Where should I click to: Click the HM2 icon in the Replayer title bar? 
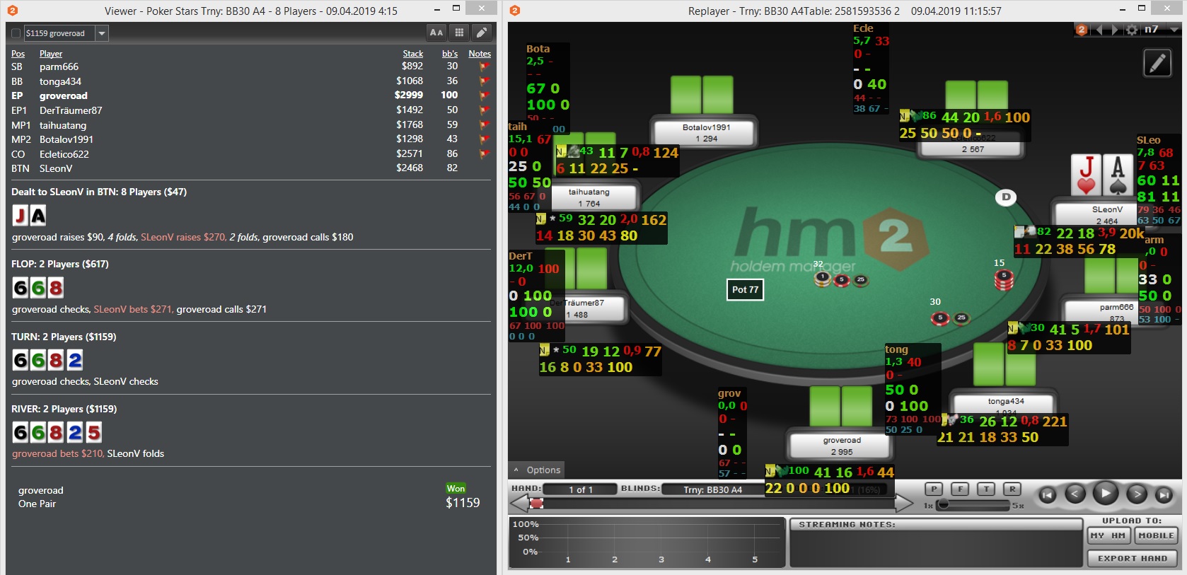click(515, 11)
